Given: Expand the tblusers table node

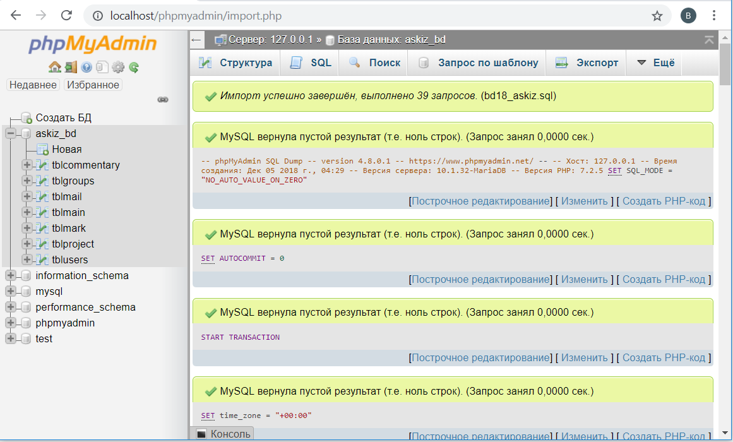Looking at the screenshot, I should (x=27, y=259).
